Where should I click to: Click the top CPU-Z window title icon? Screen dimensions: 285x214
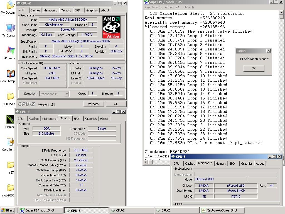(x=19, y=3)
